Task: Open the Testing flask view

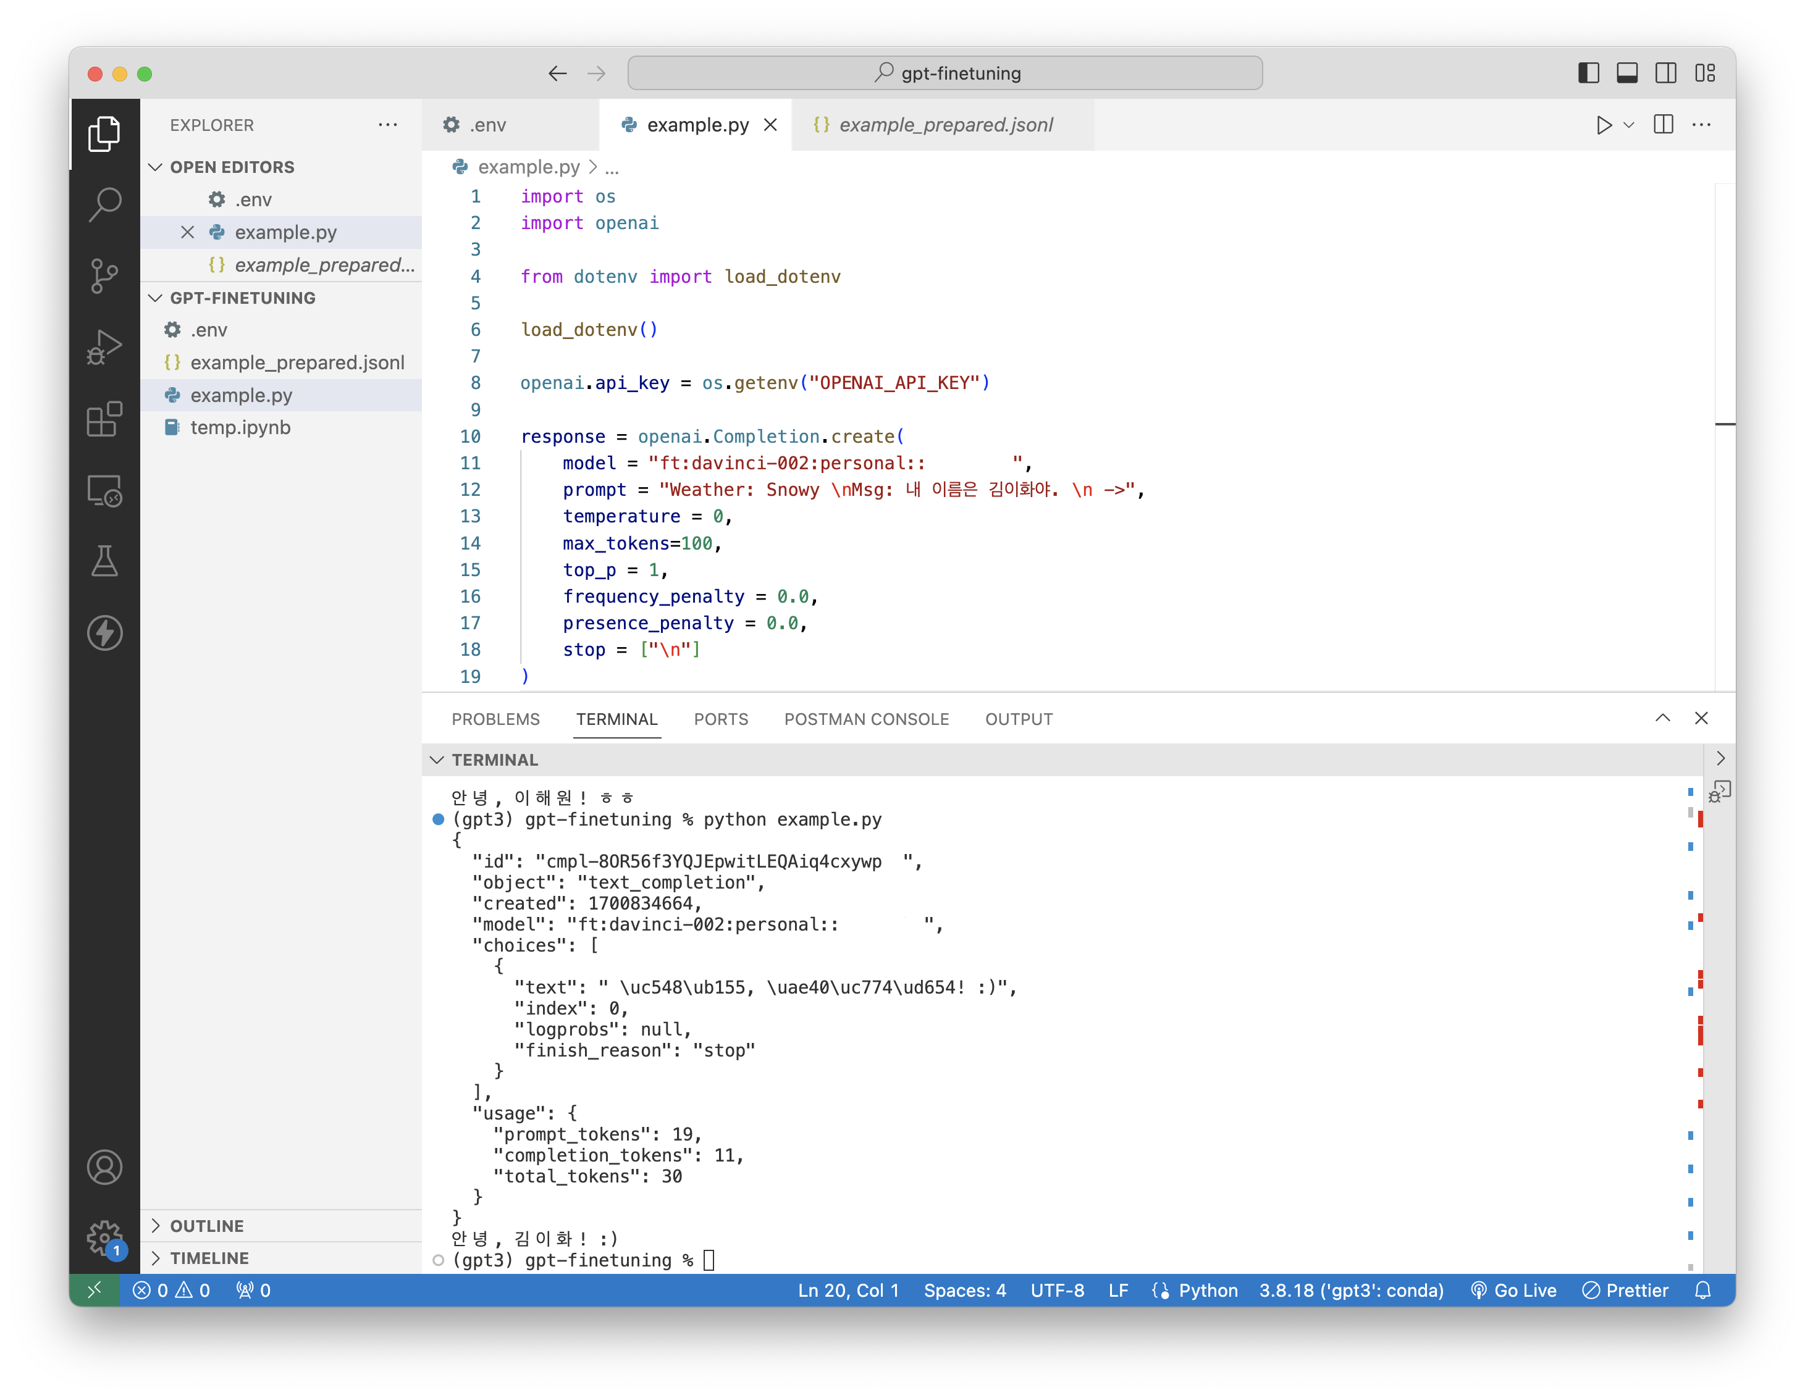Action: pos(104,561)
